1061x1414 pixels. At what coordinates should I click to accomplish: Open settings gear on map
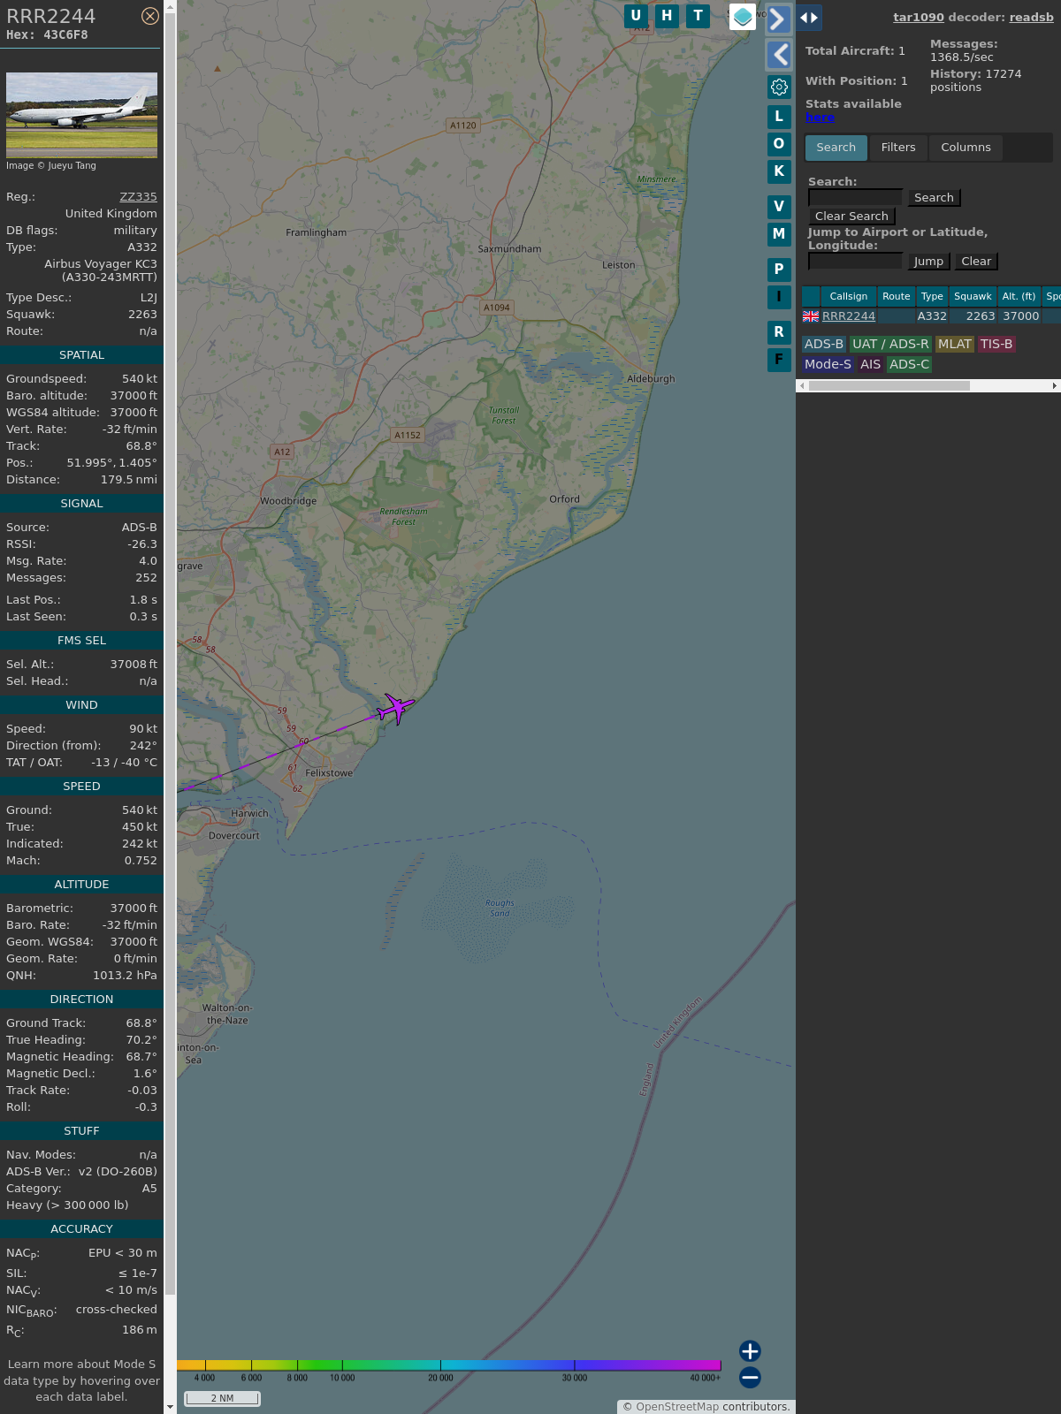click(779, 87)
